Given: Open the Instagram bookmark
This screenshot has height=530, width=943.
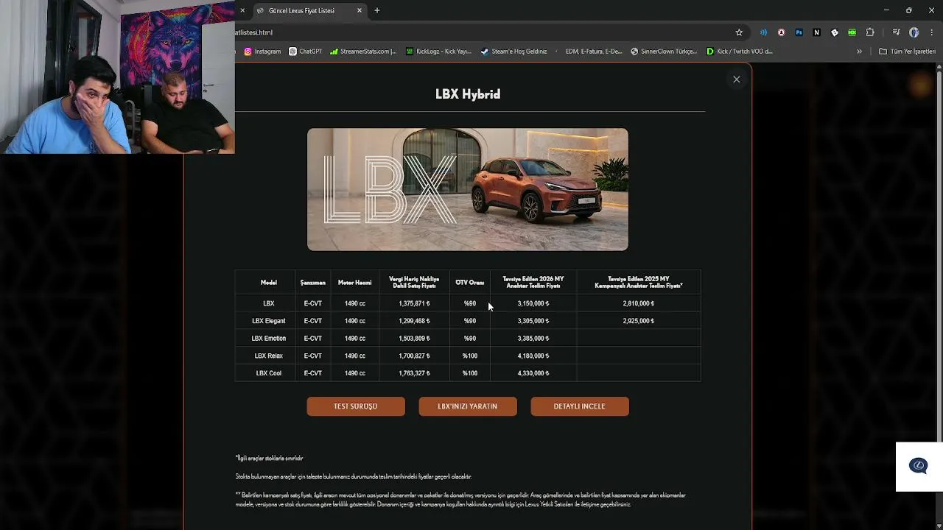Looking at the screenshot, I should coord(262,52).
